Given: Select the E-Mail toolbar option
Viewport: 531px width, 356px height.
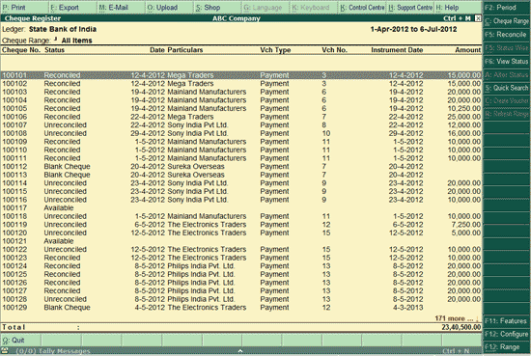Looking at the screenshot, I should [x=121, y=7].
